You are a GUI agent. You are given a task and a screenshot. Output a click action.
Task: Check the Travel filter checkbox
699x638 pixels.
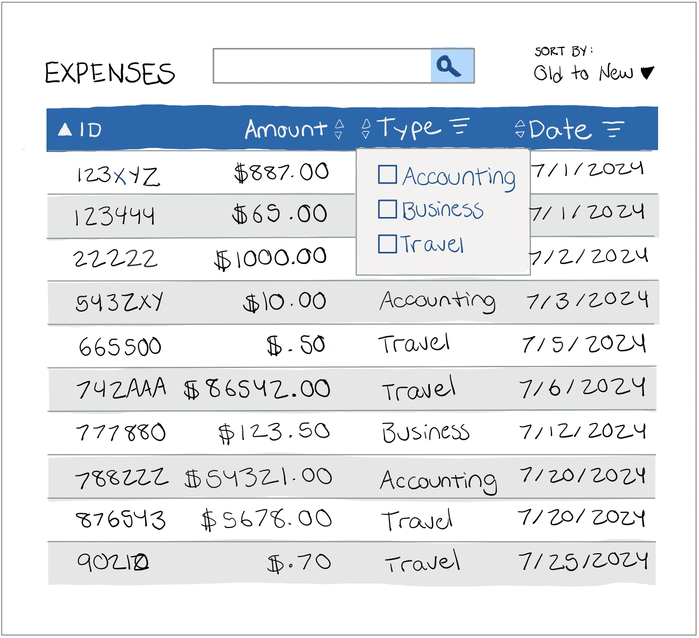(387, 244)
